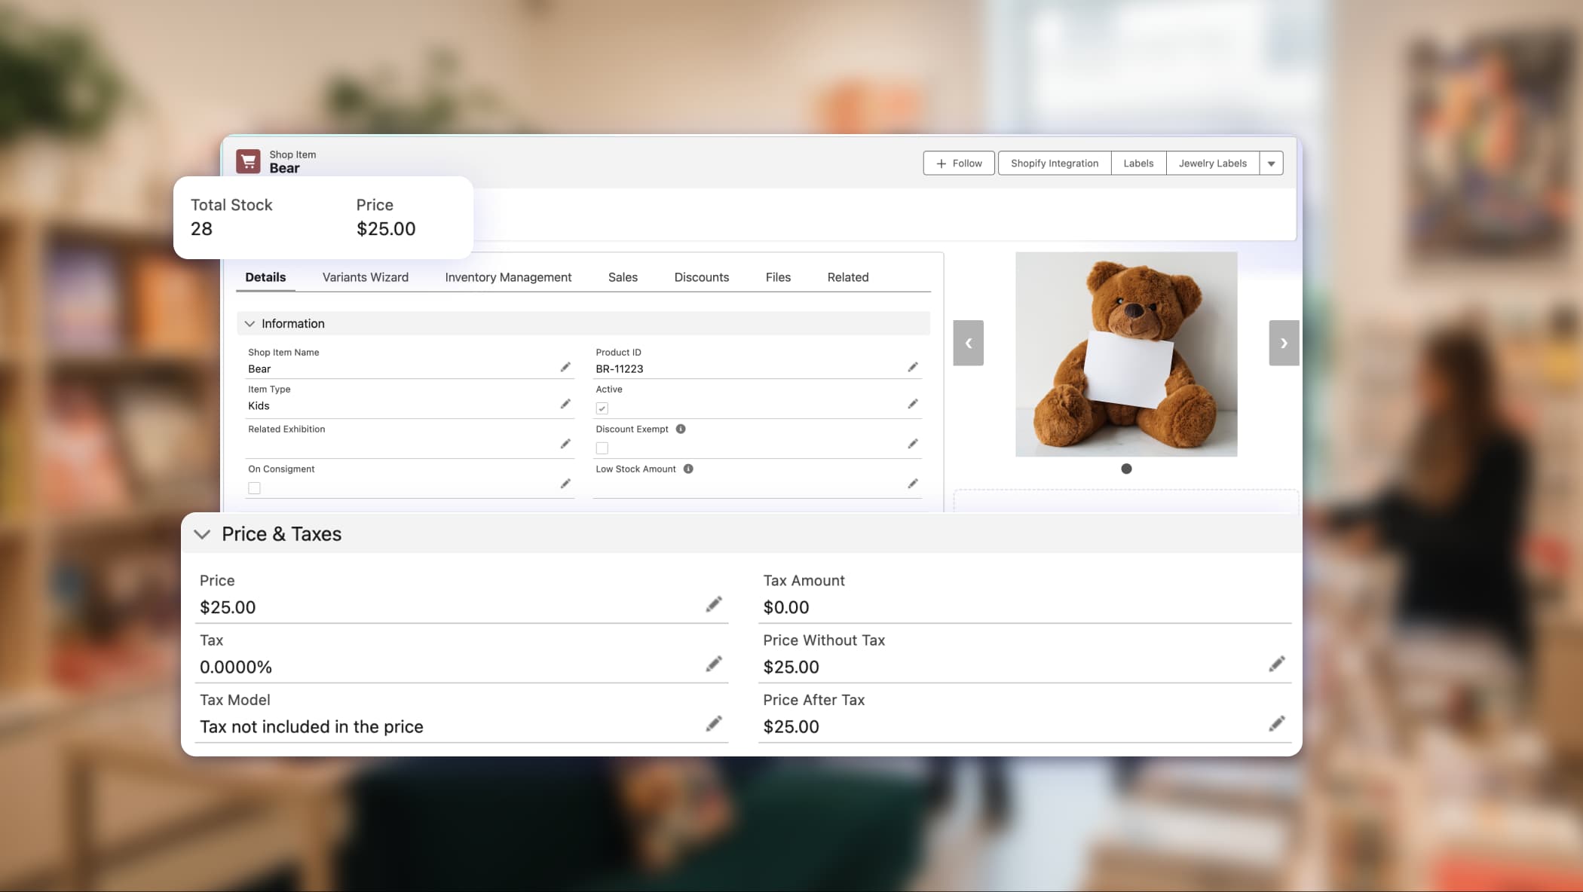The height and width of the screenshot is (892, 1583).
Task: Select the carousel dot below the bear image
Action: (1126, 468)
